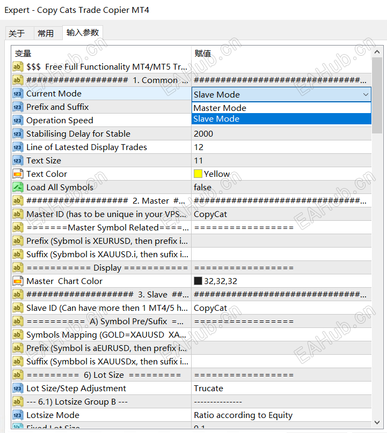Select the 'Current Mode' variable name
Image resolution: width=387 pixels, height=433 pixels.
click(x=54, y=94)
